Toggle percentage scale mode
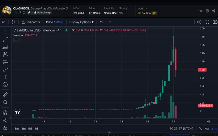This screenshot has height=136, width=218. [200, 128]
